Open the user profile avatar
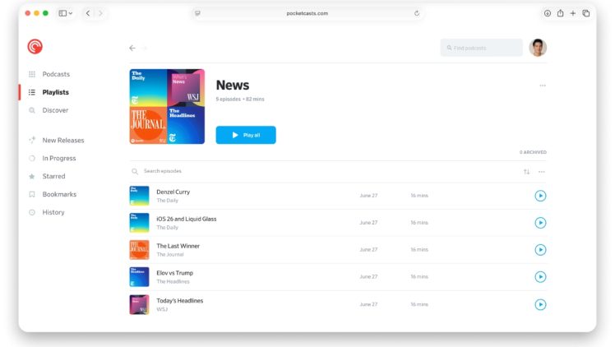615x347 pixels. tap(538, 48)
